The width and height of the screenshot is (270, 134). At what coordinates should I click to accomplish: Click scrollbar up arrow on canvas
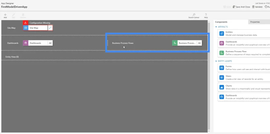pos(209,22)
